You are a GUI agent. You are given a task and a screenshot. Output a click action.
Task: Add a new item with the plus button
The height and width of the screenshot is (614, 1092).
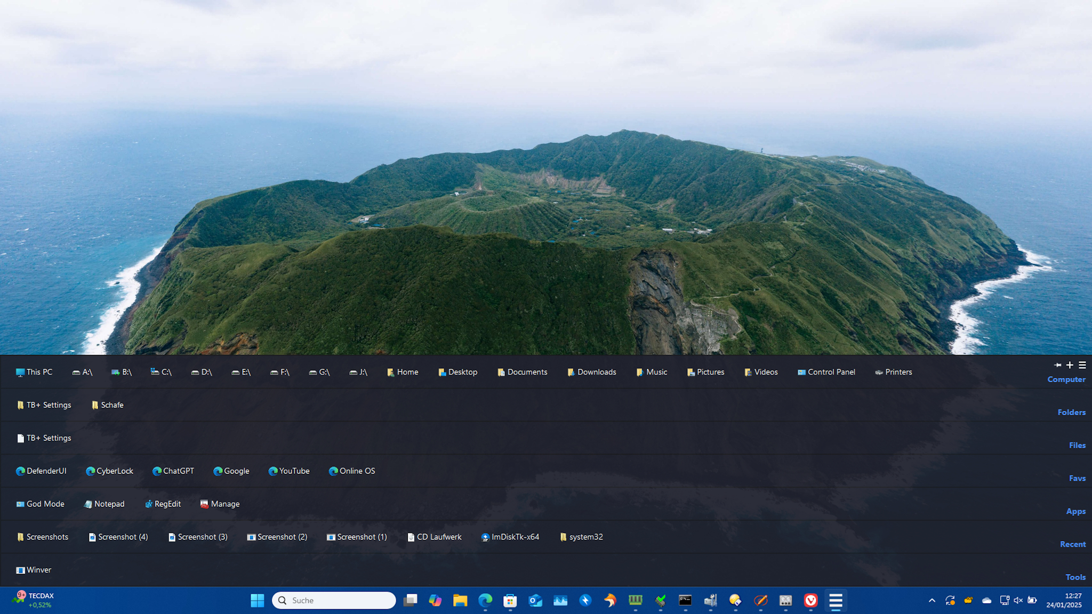1070,365
